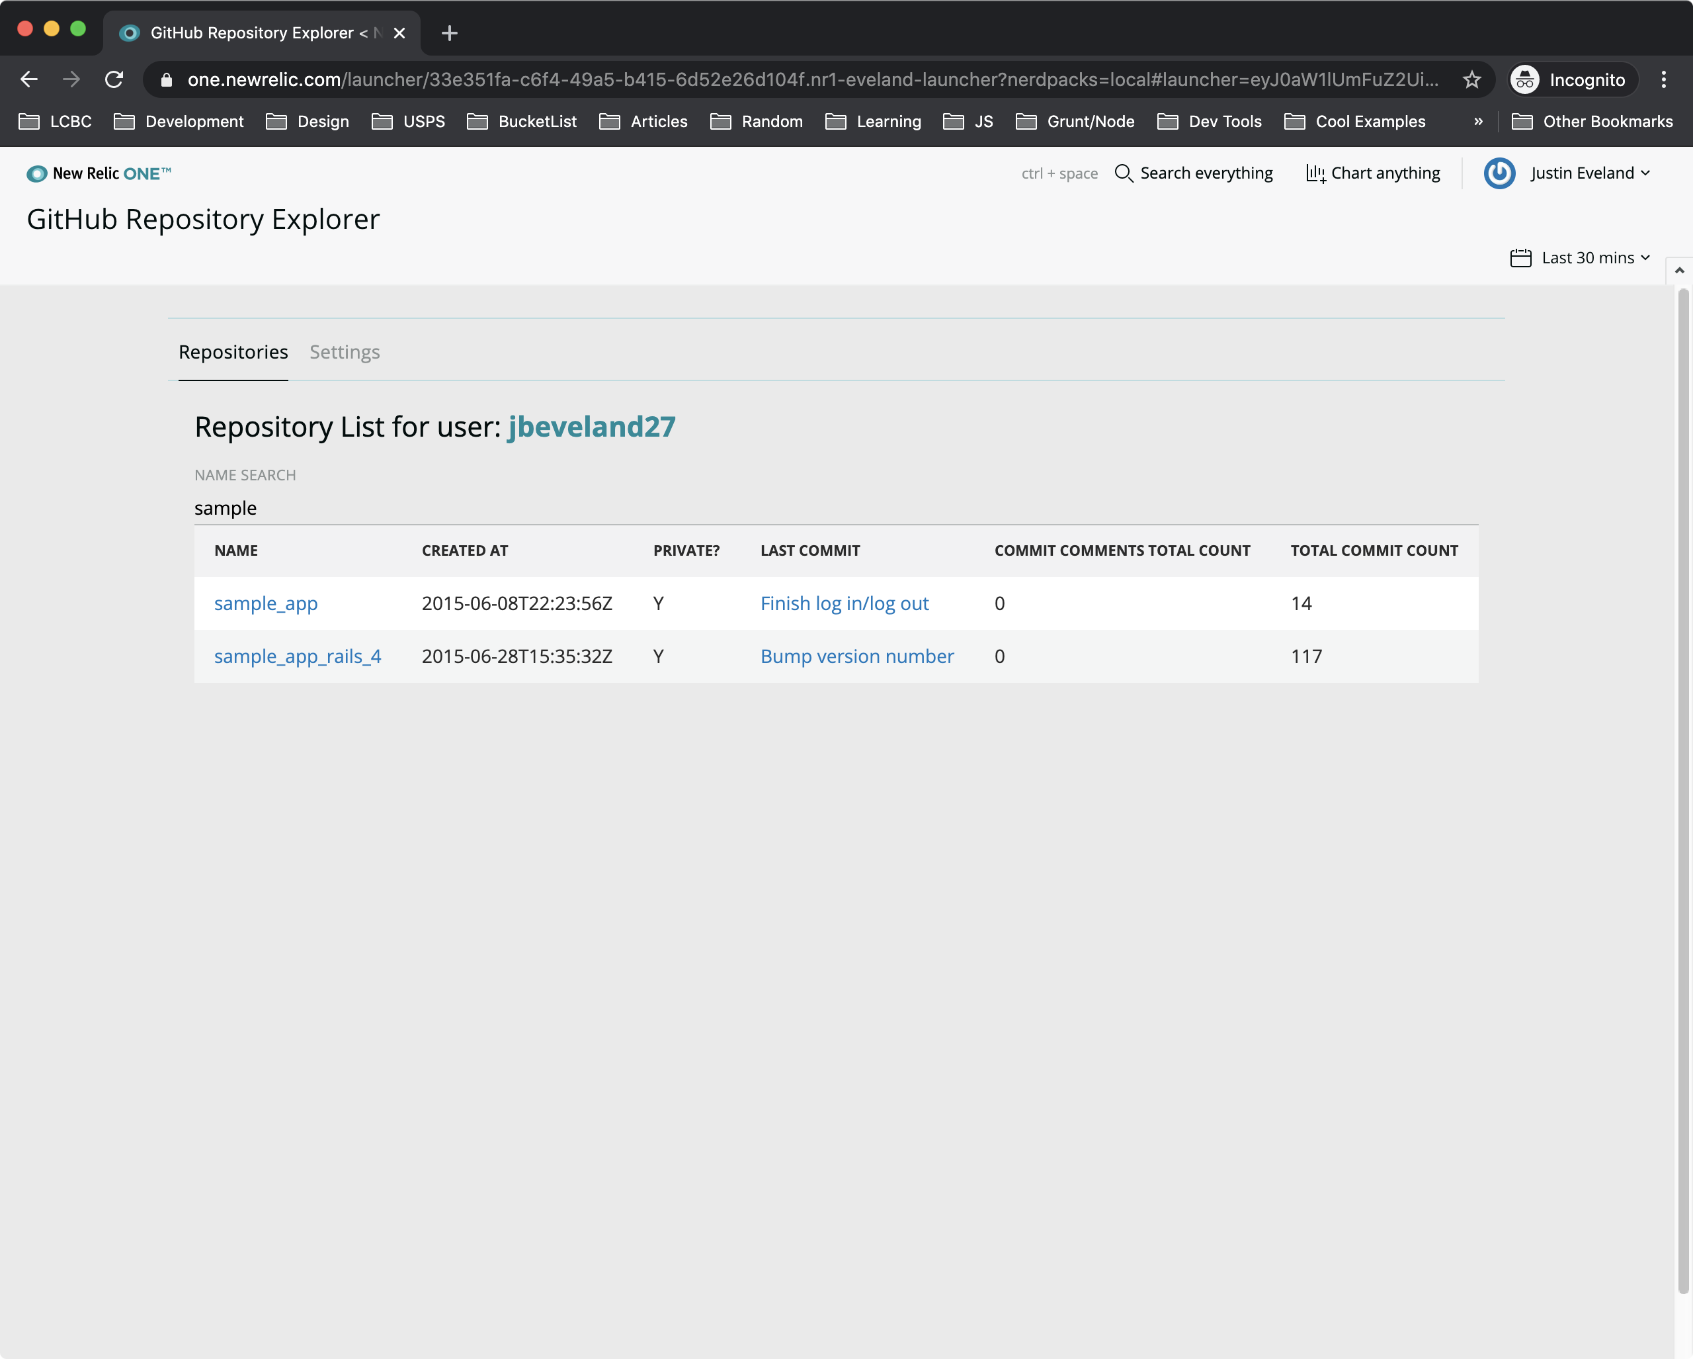The height and width of the screenshot is (1359, 1693).
Task: Reload the page with refresh icon
Action: [114, 79]
